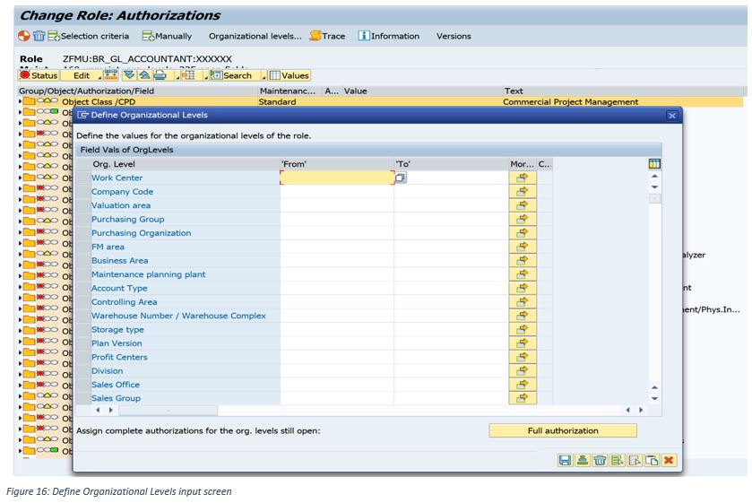Open value help next to Work Center field
The width and height of the screenshot is (752, 503).
[401, 178]
